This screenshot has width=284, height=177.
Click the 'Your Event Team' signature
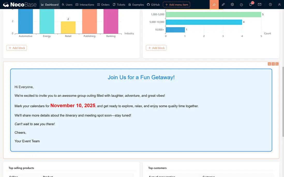pos(27,141)
